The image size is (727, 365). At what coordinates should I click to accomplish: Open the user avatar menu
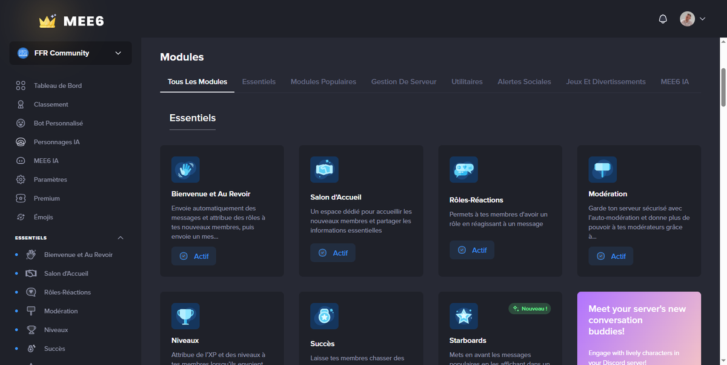pyautogui.click(x=687, y=19)
